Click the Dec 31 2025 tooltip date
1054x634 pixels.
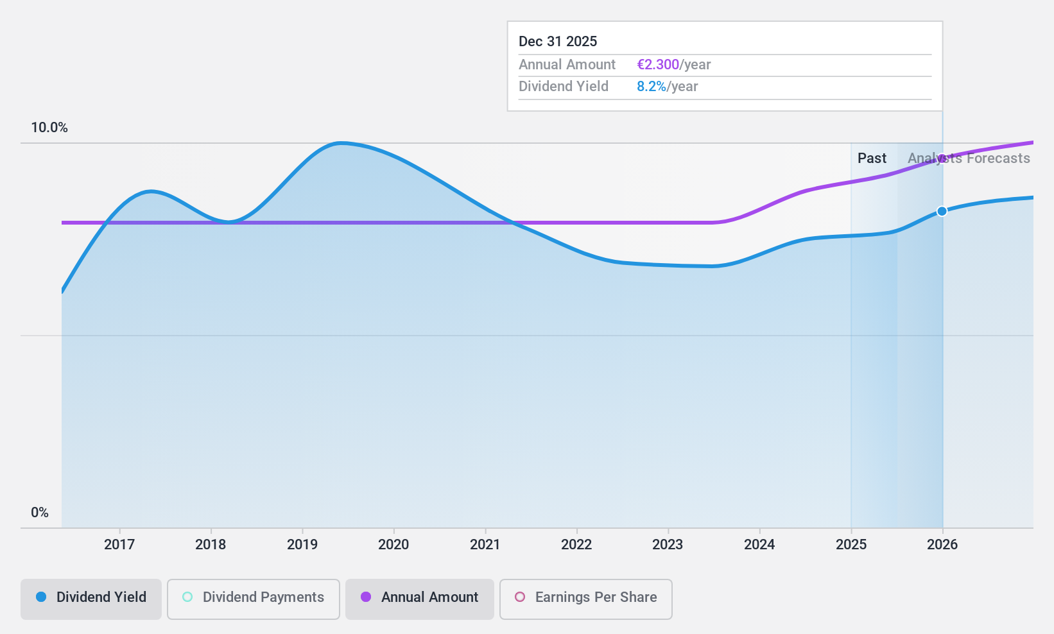(558, 42)
